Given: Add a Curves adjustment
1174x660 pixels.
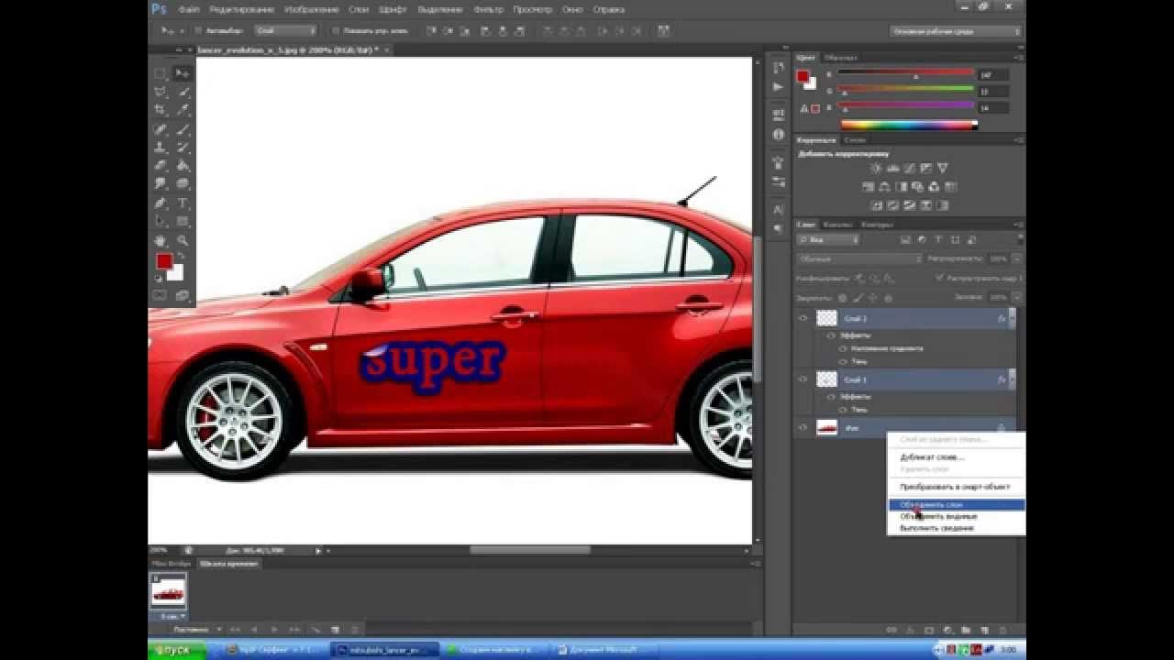Looking at the screenshot, I should pos(909,169).
